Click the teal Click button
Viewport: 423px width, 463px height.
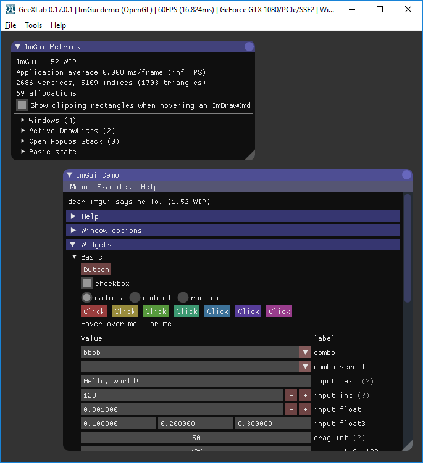coord(186,311)
